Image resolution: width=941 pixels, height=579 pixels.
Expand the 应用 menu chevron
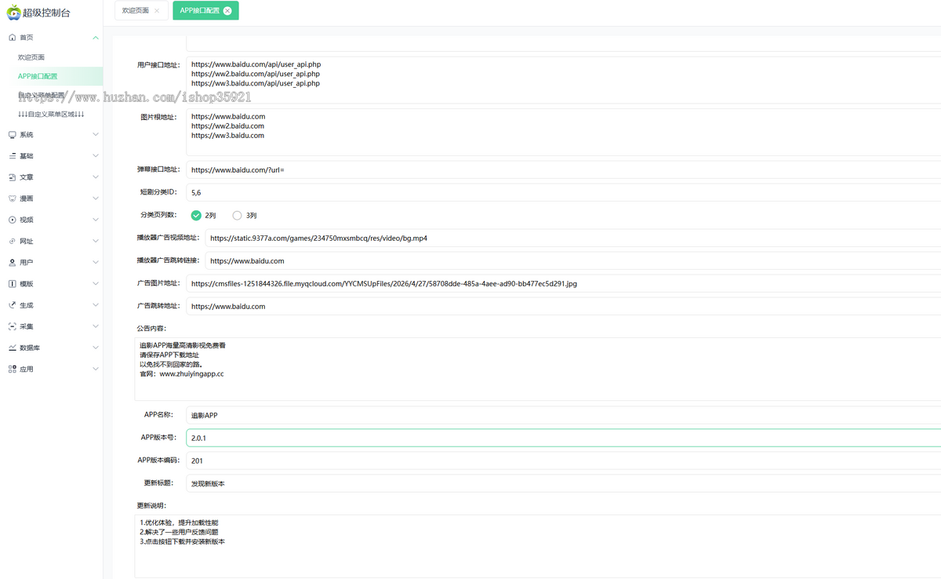(96, 369)
